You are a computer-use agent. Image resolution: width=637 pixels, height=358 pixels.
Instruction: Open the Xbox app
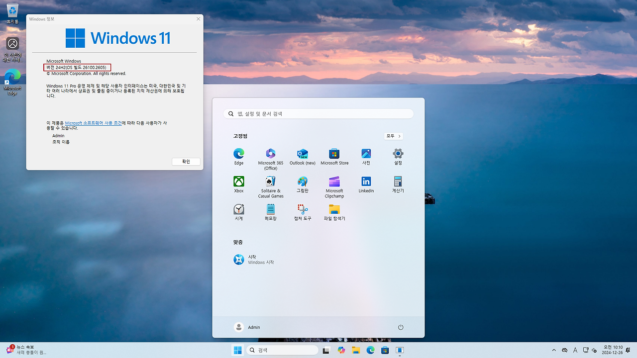[x=238, y=182]
